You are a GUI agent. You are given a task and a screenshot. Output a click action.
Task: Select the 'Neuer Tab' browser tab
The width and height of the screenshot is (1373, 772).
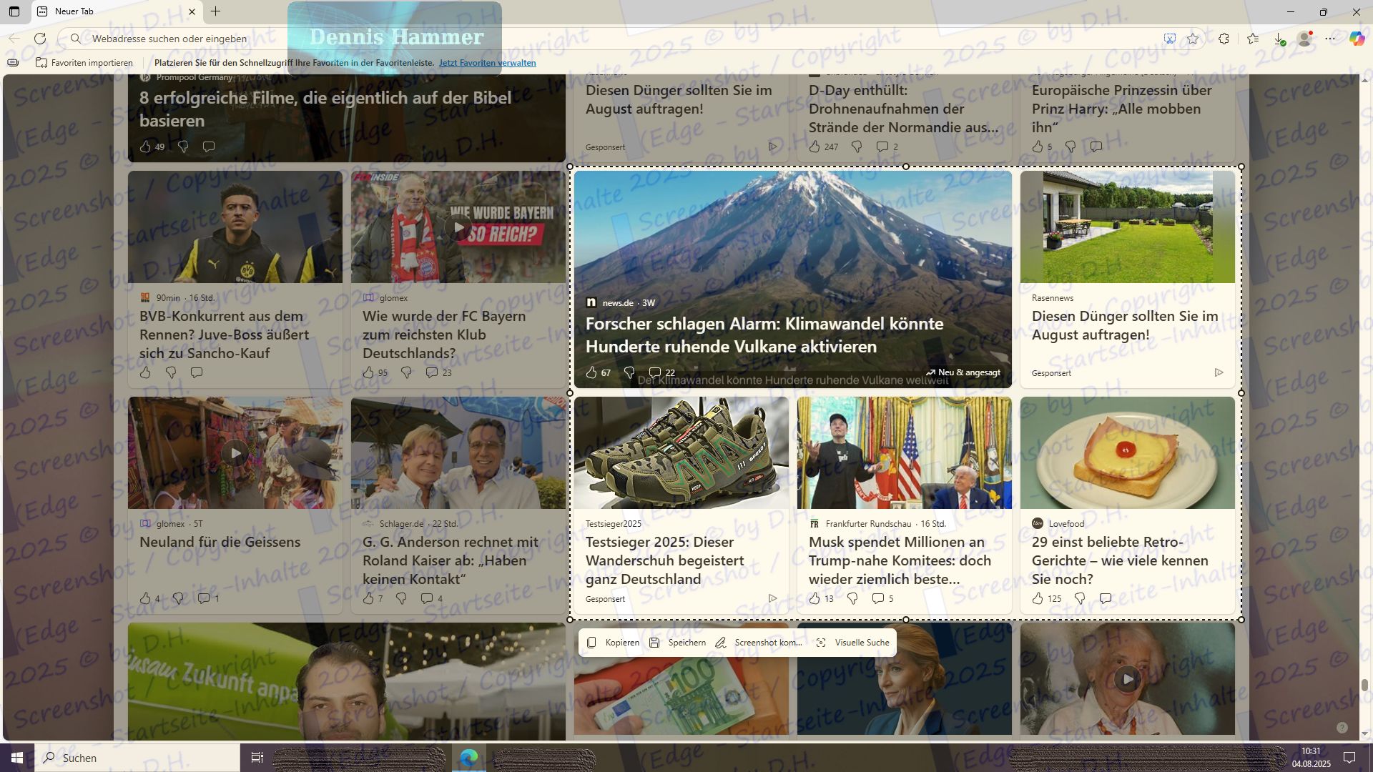point(107,11)
